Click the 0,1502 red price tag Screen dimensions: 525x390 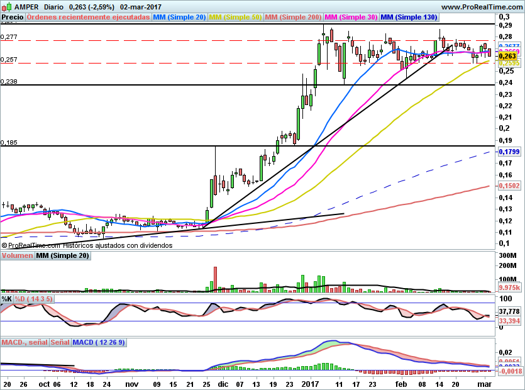pyautogui.click(x=509, y=186)
